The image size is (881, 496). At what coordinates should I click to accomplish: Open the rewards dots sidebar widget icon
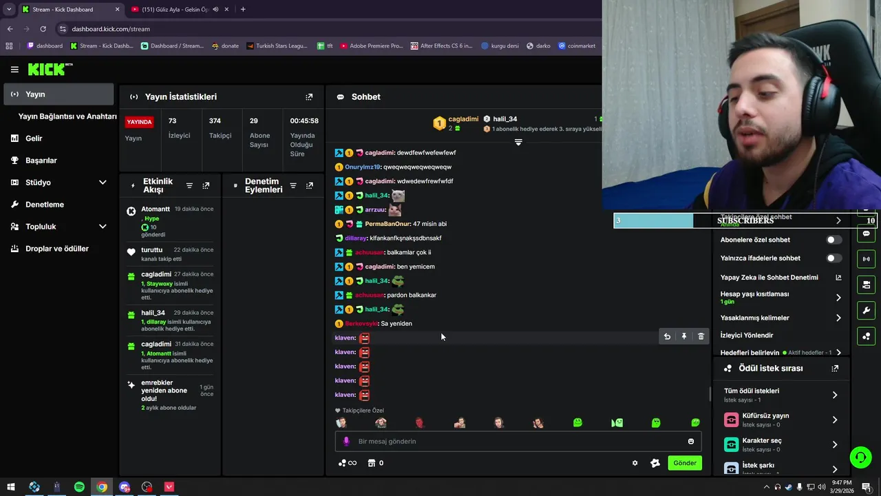click(866, 336)
